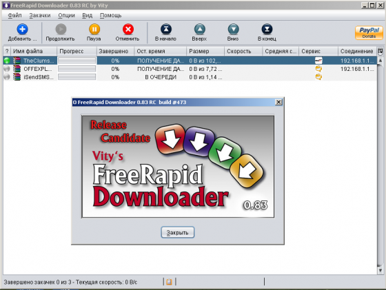This screenshot has width=386, height=290.
Task: Click the ? column header
Action: [7, 51]
